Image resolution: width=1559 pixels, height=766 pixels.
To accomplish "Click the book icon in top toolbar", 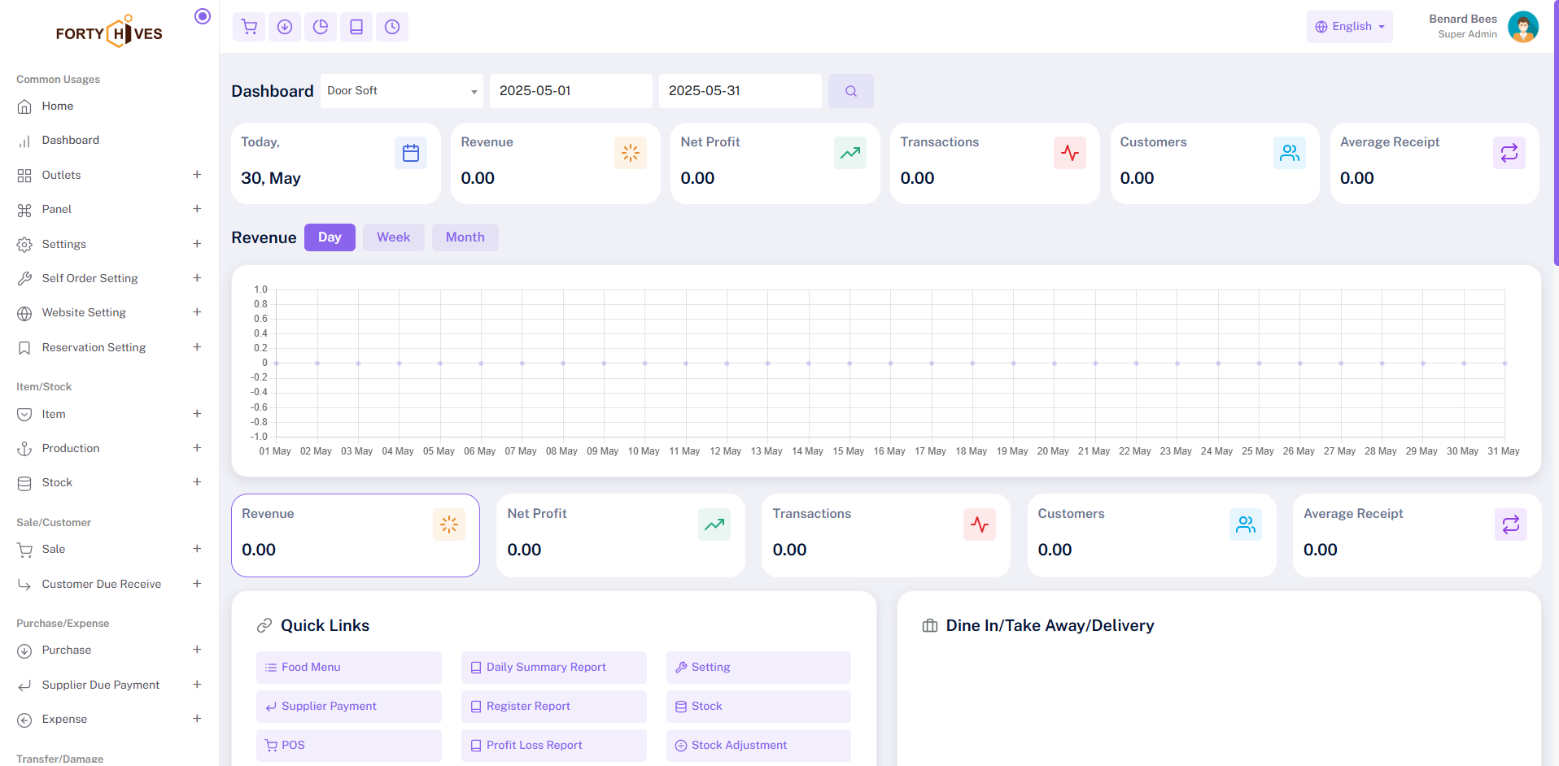I will (x=356, y=27).
